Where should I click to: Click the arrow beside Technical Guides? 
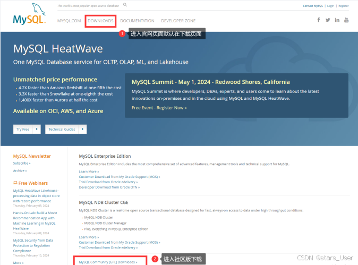pyautogui.click(x=82, y=129)
